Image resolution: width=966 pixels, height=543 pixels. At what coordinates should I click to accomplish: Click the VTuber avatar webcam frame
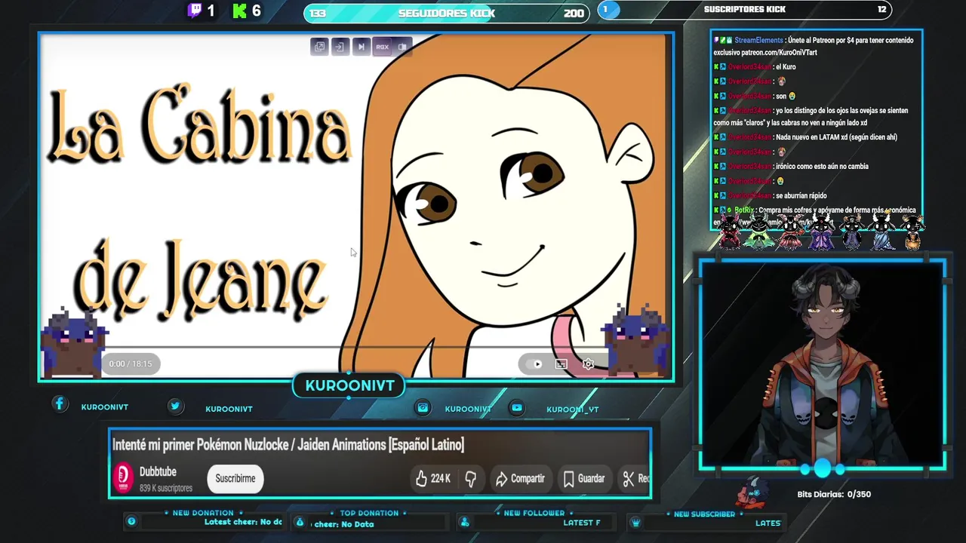tap(823, 364)
